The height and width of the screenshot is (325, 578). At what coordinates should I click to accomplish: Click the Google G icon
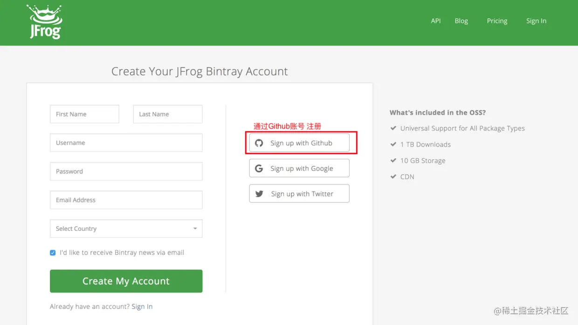click(259, 169)
